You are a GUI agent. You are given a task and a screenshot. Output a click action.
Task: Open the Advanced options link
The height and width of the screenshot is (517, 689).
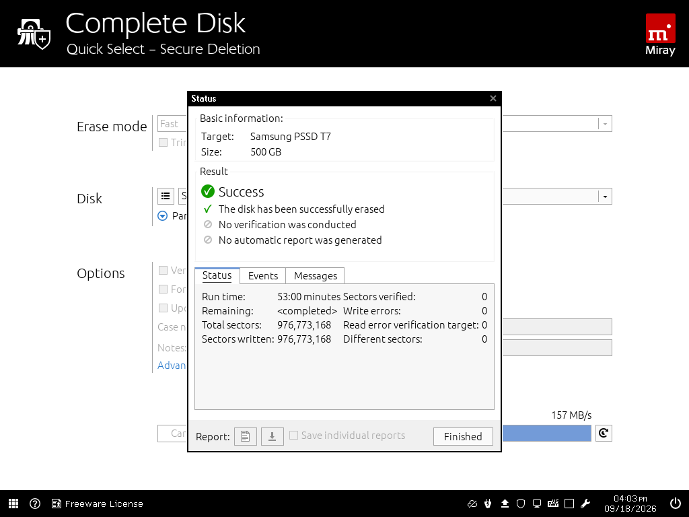click(x=172, y=366)
